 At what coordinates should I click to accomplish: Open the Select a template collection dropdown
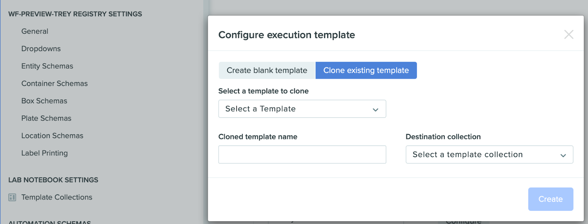pyautogui.click(x=489, y=155)
